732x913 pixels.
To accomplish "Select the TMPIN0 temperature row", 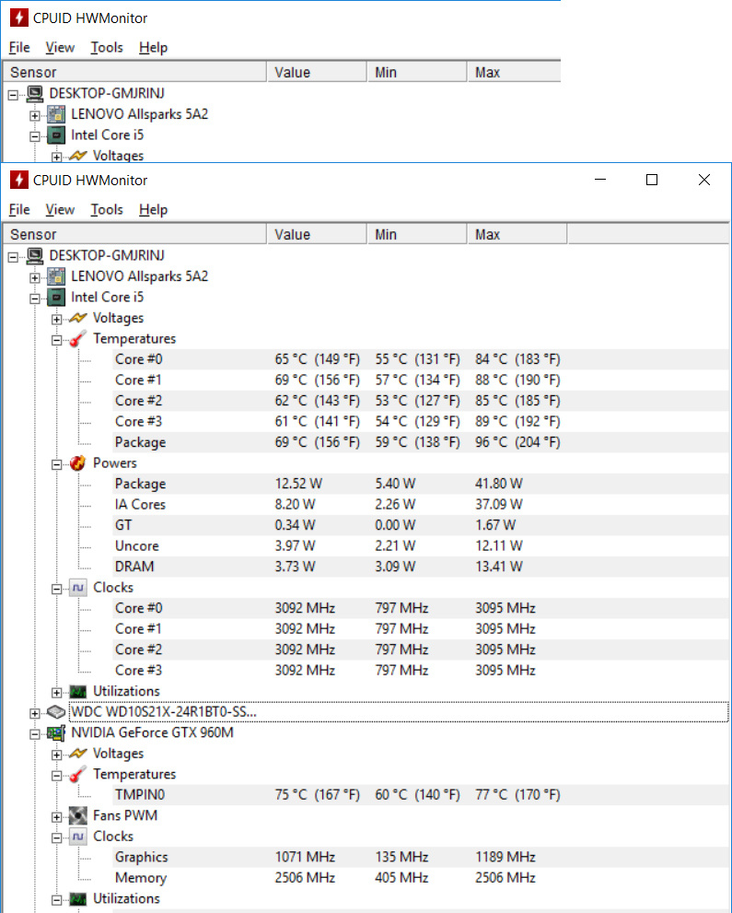I will (x=140, y=795).
